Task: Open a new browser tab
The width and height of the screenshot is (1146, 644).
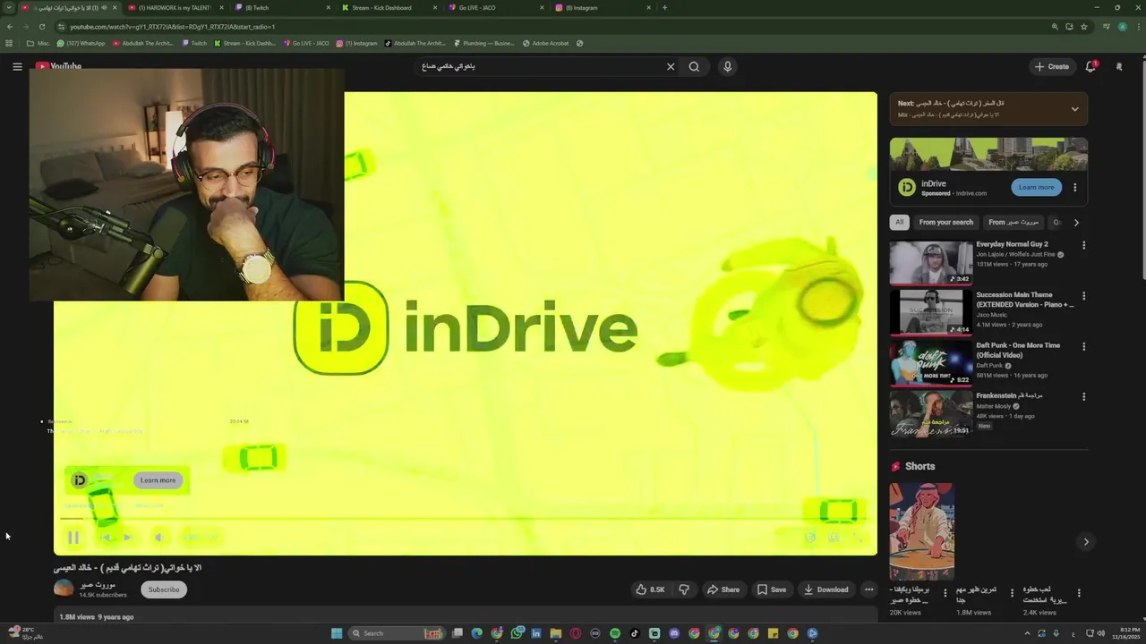Action: pyautogui.click(x=664, y=7)
